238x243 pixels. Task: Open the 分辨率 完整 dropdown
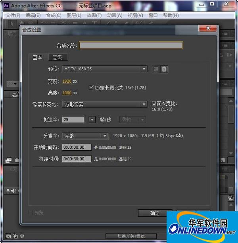(x=85, y=136)
